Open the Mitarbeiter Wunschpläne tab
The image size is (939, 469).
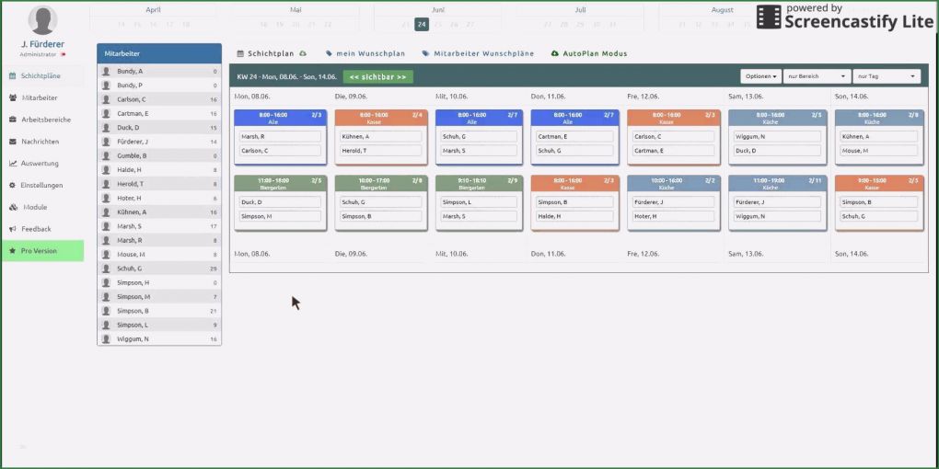[478, 54]
